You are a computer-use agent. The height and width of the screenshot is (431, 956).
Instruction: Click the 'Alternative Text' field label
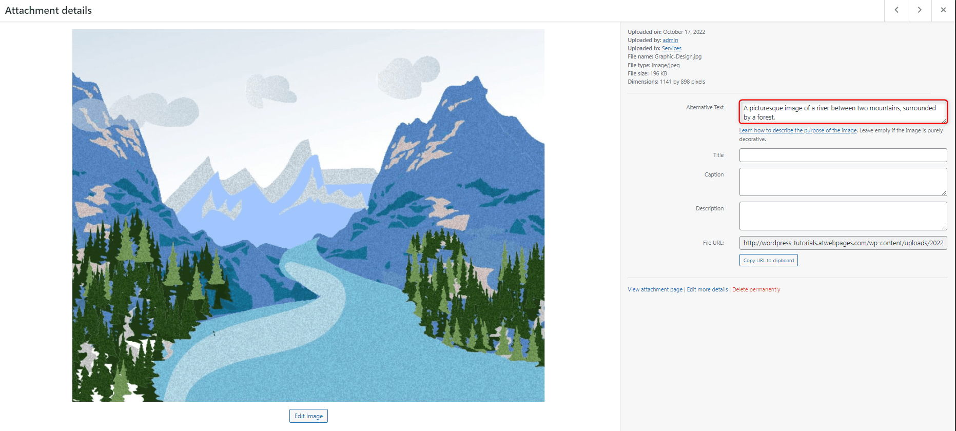tap(705, 107)
